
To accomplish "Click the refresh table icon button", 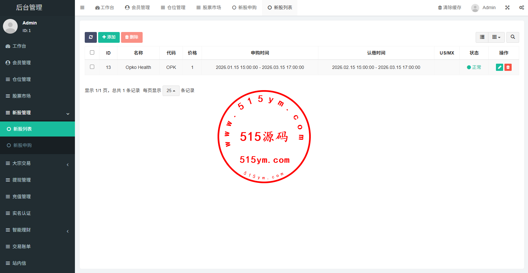I will pos(91,37).
